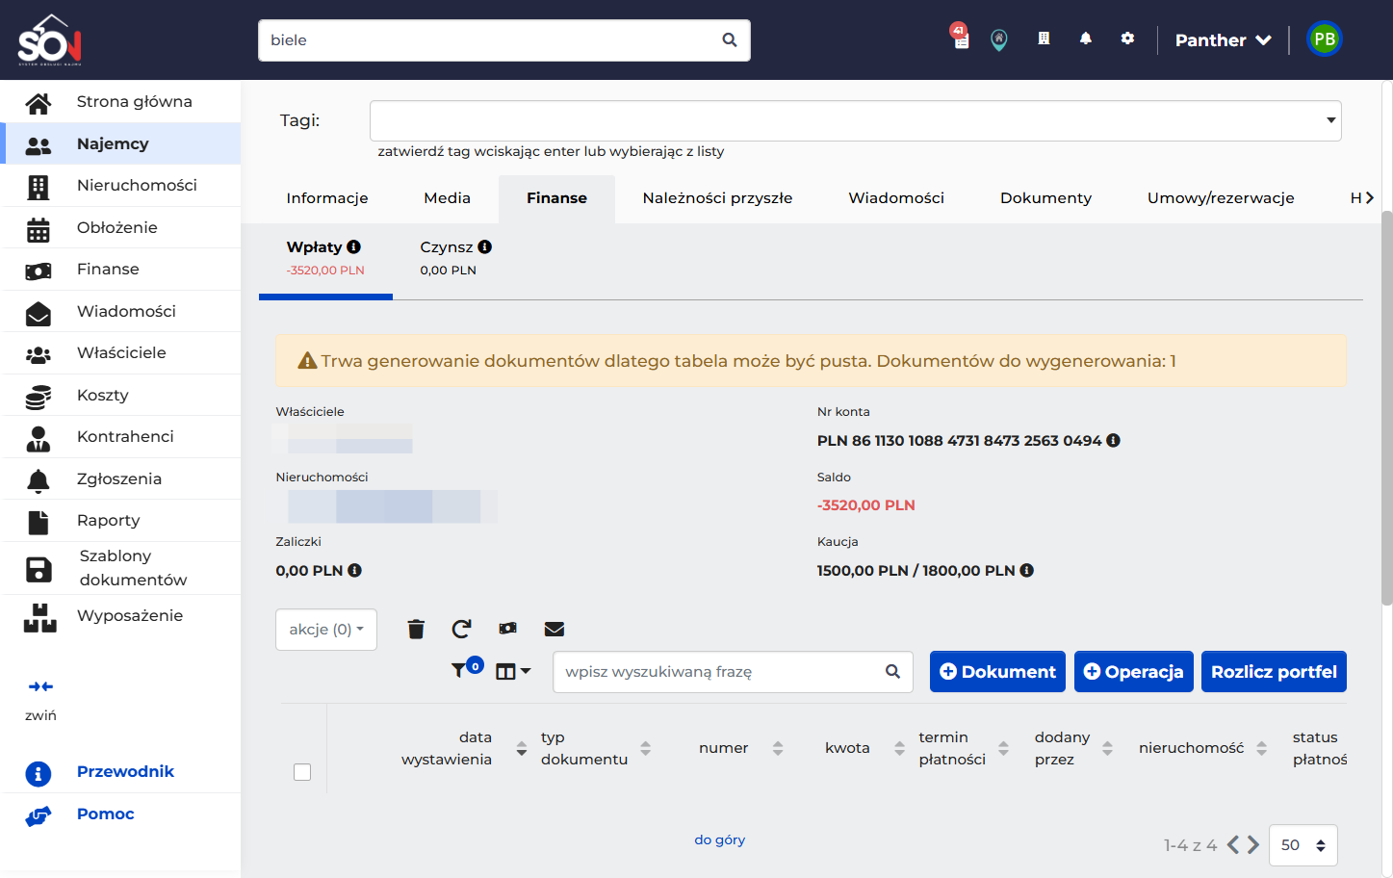
Task: Open the Dokumenty tab
Action: click(1045, 198)
